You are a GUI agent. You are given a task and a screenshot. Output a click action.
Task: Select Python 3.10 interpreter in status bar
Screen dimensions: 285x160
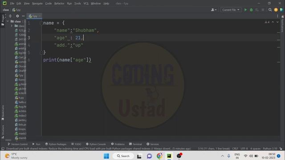[270, 148]
